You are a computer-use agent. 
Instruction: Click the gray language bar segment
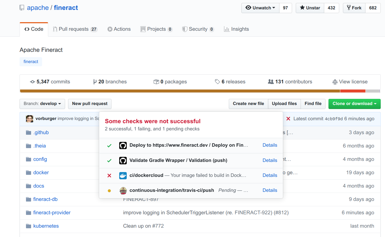coord(372,91)
